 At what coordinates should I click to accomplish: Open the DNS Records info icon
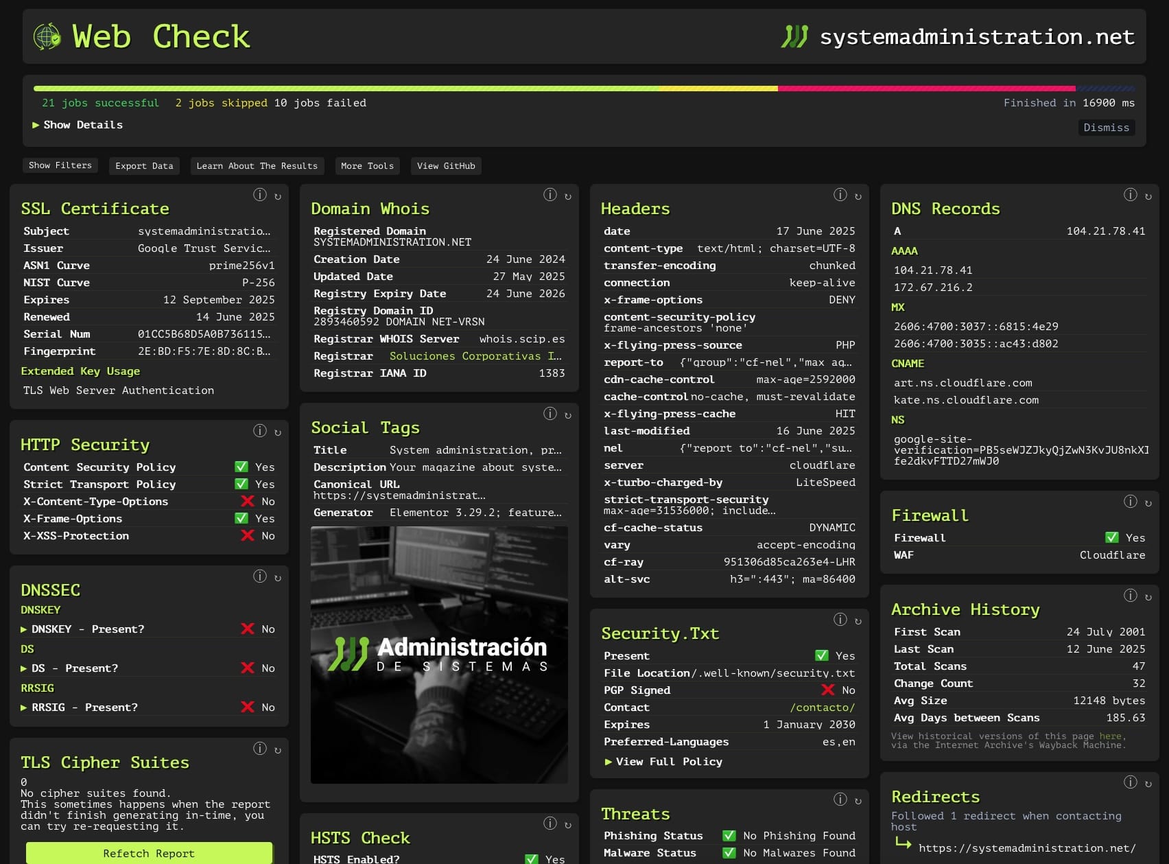(x=1131, y=195)
